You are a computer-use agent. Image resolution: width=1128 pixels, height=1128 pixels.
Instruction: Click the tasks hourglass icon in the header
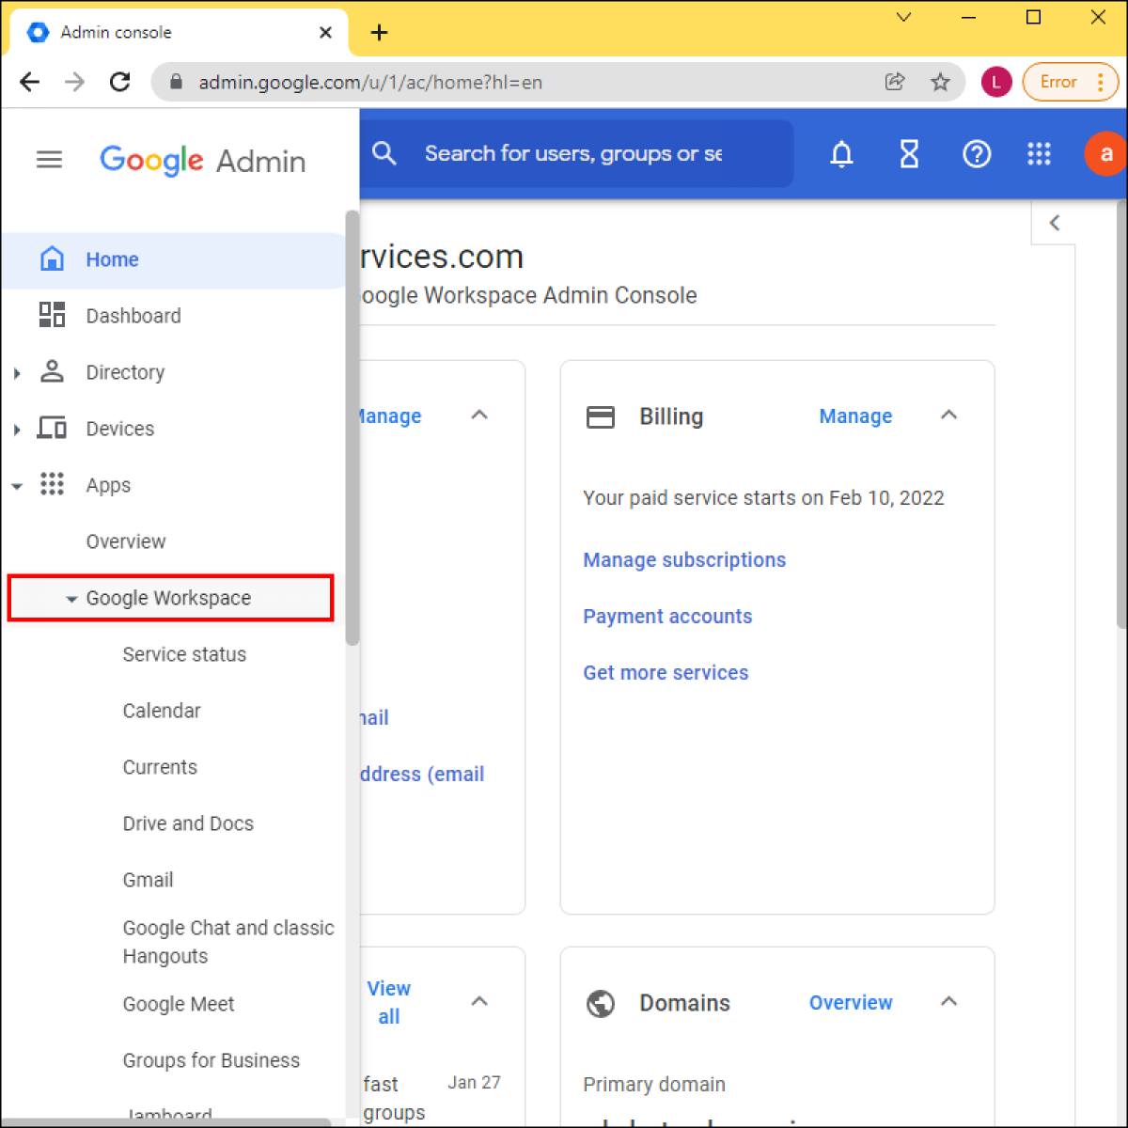pyautogui.click(x=909, y=153)
